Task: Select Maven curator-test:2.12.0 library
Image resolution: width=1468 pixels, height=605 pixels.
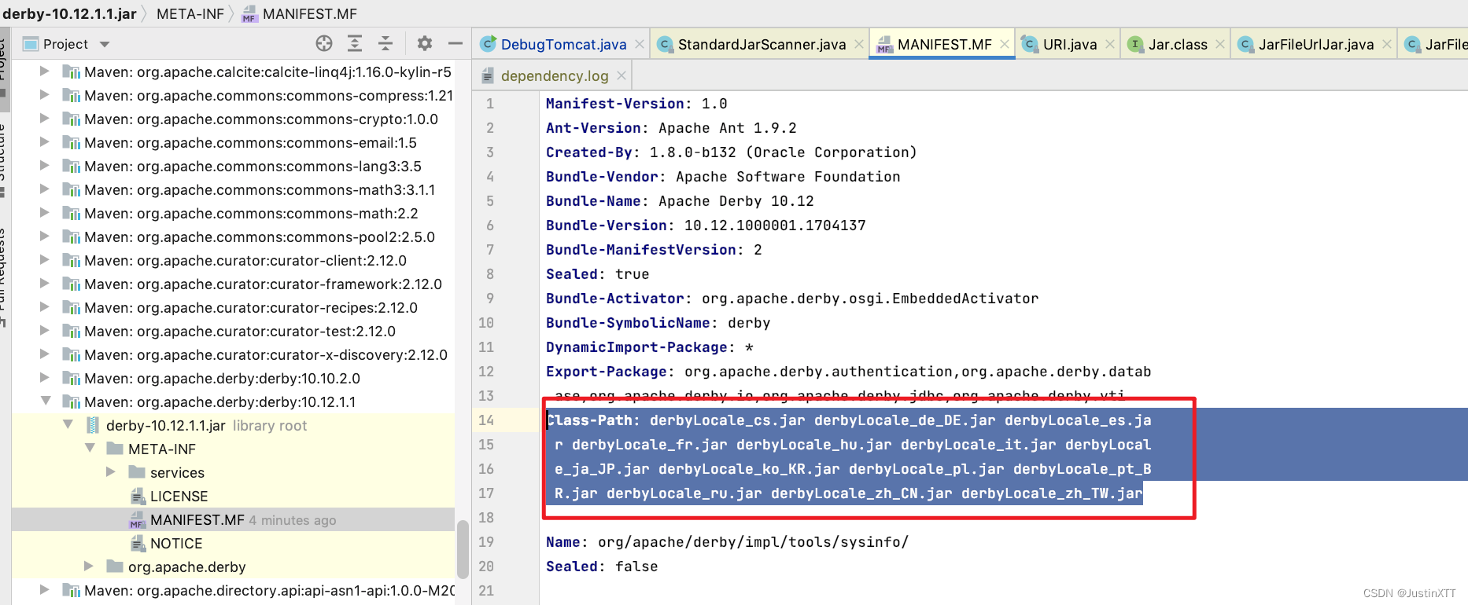Action: tap(240, 332)
